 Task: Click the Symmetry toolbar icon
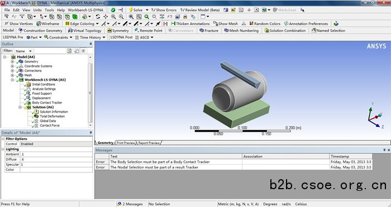[x=109, y=31]
